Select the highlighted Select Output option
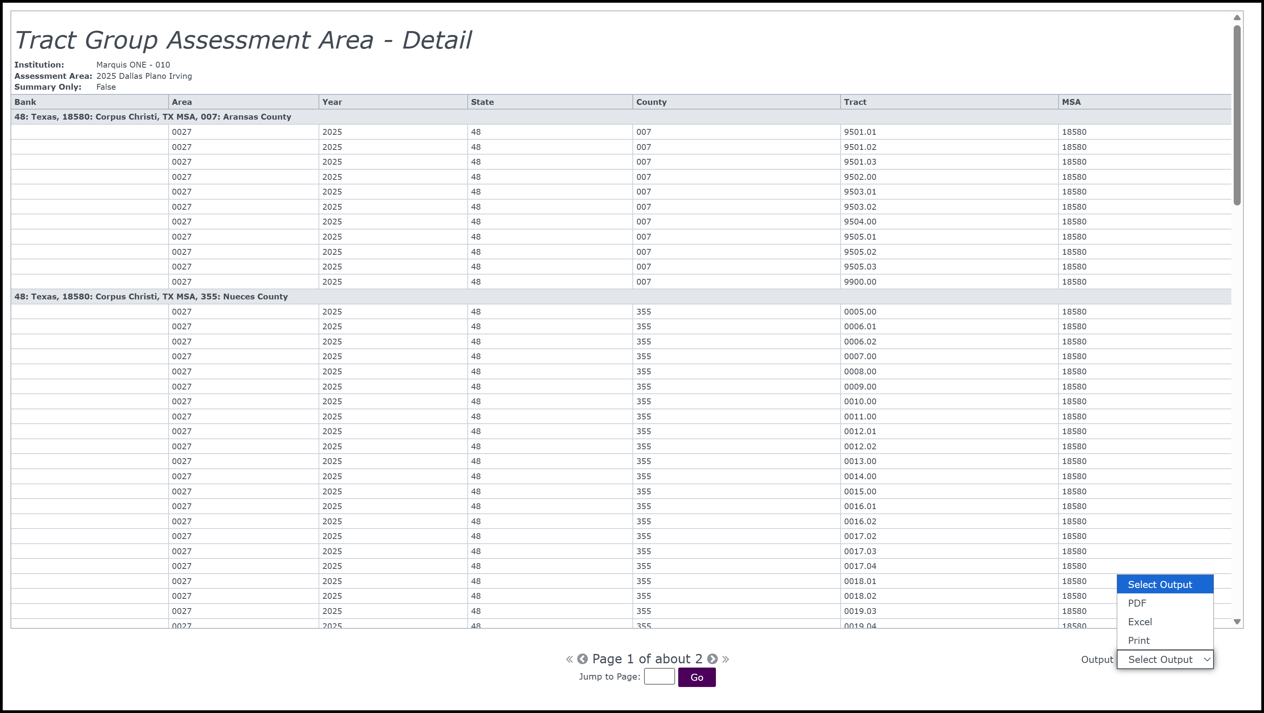 (1160, 584)
